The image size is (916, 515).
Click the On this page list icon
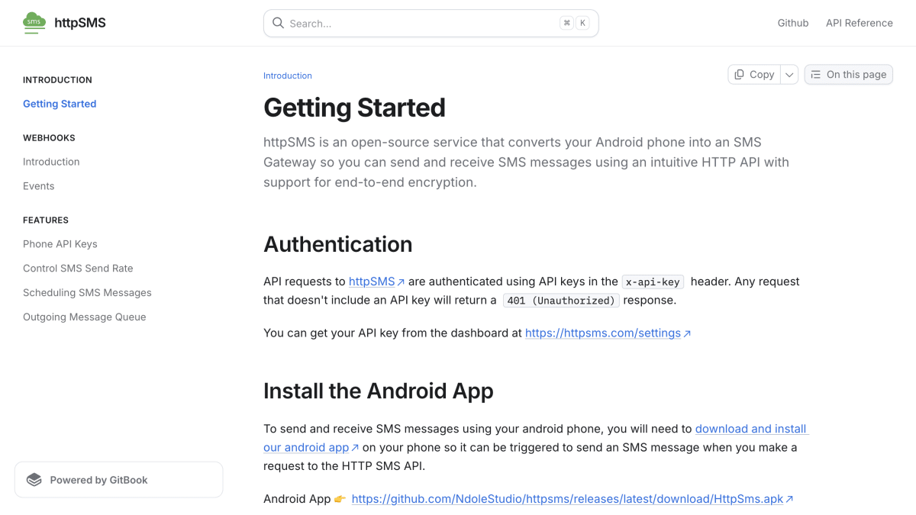[816, 74]
